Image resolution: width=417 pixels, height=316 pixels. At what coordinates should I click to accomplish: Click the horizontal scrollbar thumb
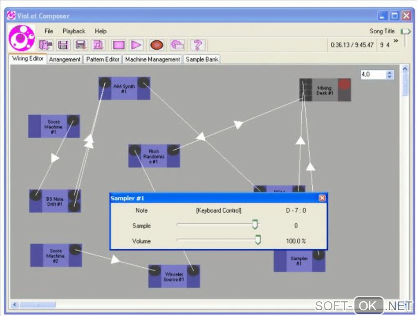[38, 305]
